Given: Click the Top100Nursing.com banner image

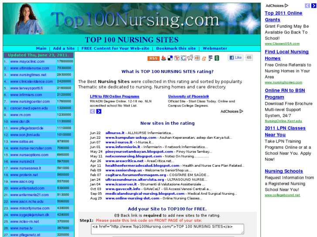Looking at the screenshot, I should [132, 19].
